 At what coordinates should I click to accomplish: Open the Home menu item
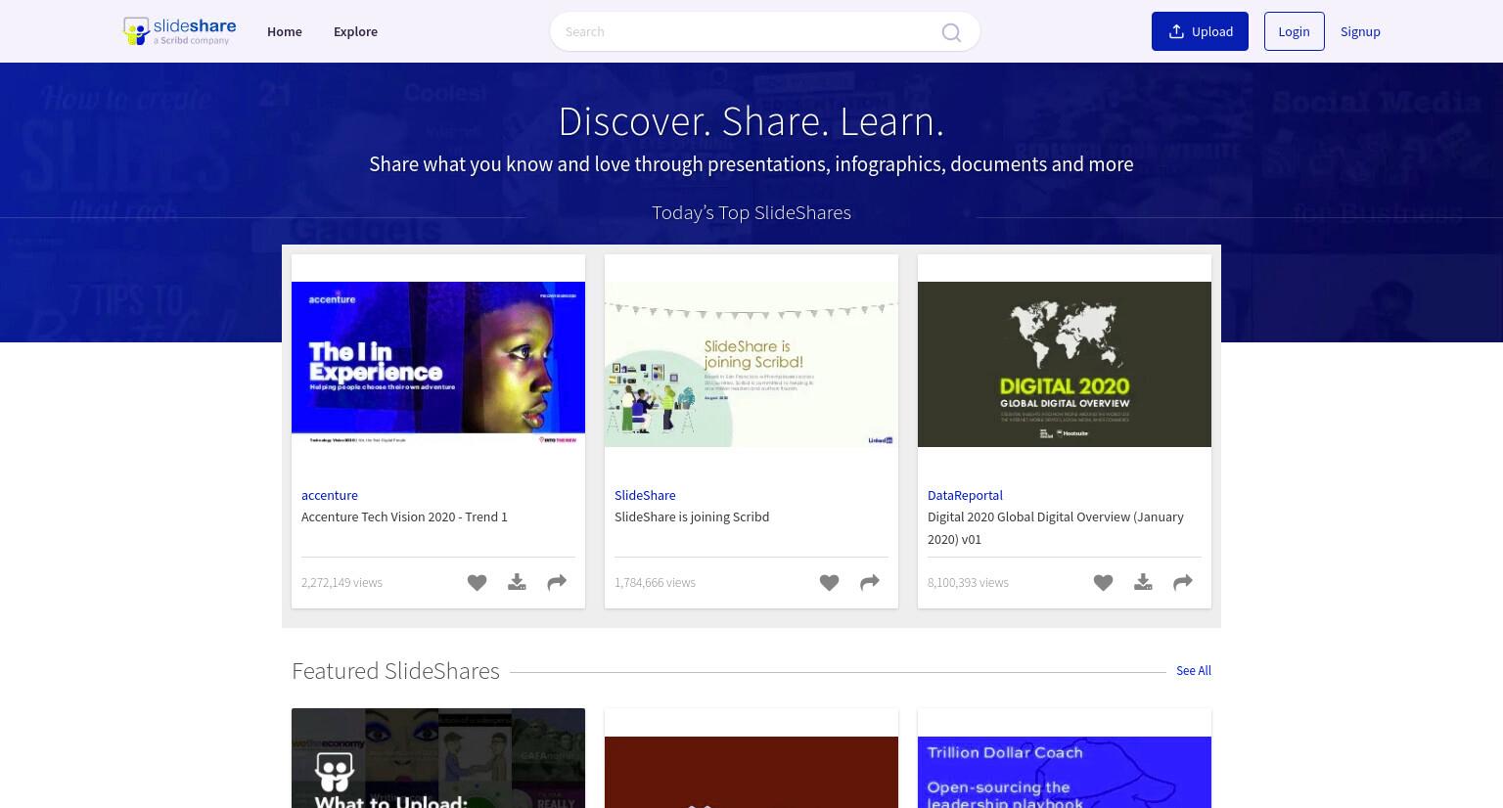pyautogui.click(x=285, y=31)
